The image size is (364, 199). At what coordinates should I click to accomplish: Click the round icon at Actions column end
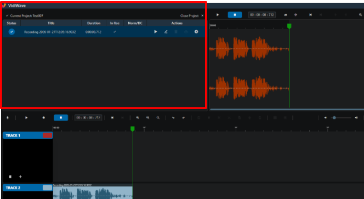click(x=196, y=32)
